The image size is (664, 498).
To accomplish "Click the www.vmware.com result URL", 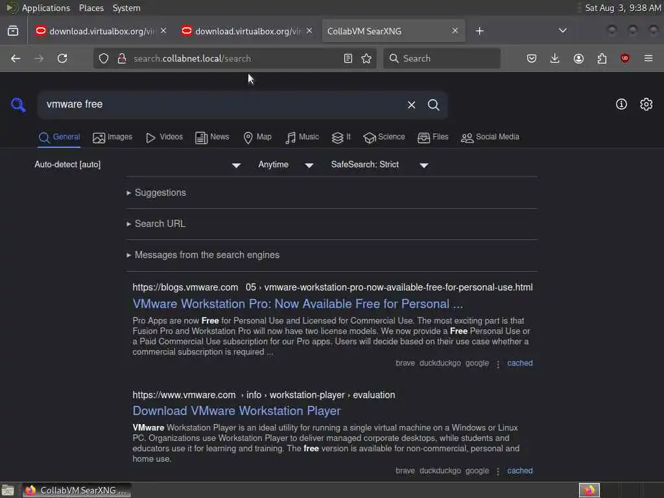I will [x=264, y=395].
